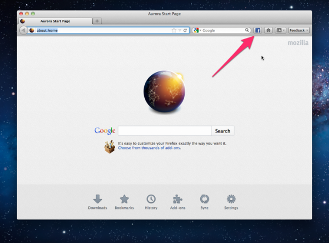The image size is (329, 243).
Task: Open Add-ons from the bottom launcher
Action: click(178, 202)
